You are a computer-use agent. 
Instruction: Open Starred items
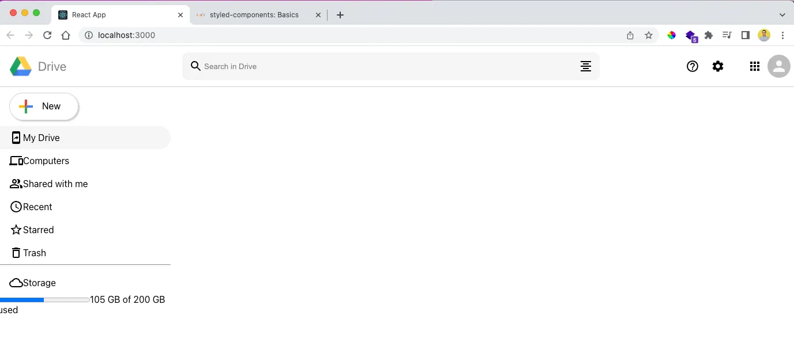(85, 230)
